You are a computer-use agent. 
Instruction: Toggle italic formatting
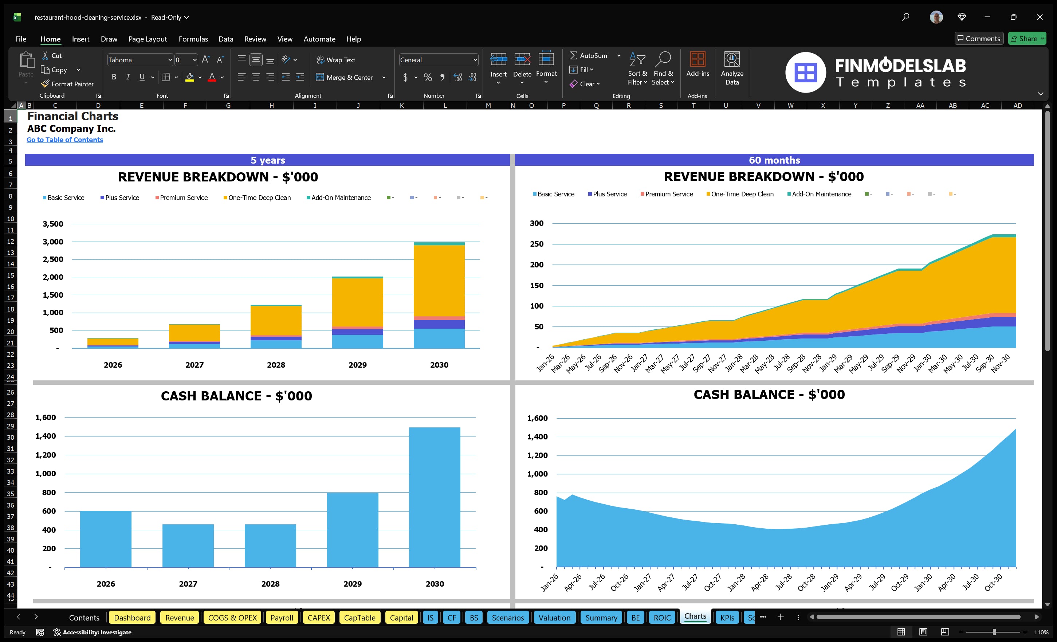pyautogui.click(x=127, y=77)
